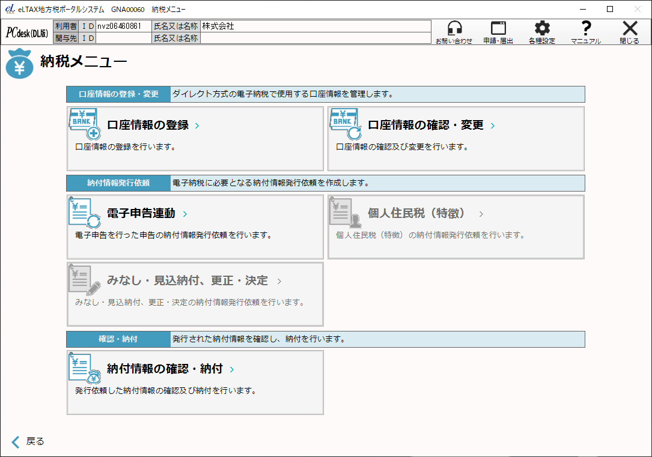
Task: Click the 利用者 label cell
Action: pyautogui.click(x=66, y=26)
